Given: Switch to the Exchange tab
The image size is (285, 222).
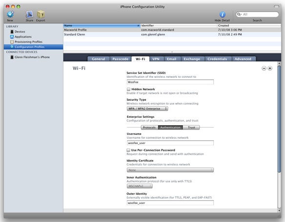Looking at the screenshot, I should [192, 59].
